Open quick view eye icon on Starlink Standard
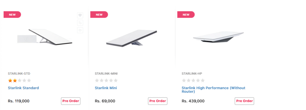Image resolution: width=306 pixels, height=110 pixels. tap(80, 30)
